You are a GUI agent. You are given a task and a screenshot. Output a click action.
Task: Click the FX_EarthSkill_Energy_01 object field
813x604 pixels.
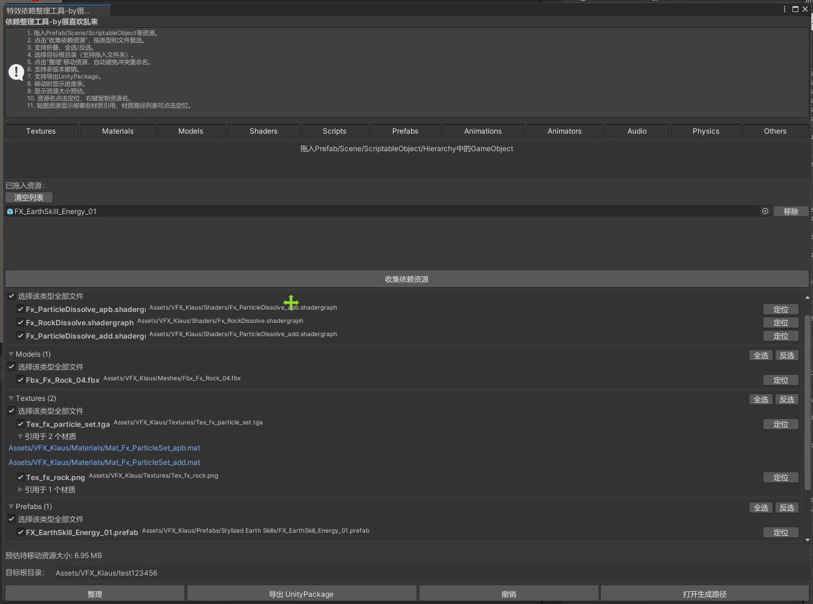pos(388,211)
